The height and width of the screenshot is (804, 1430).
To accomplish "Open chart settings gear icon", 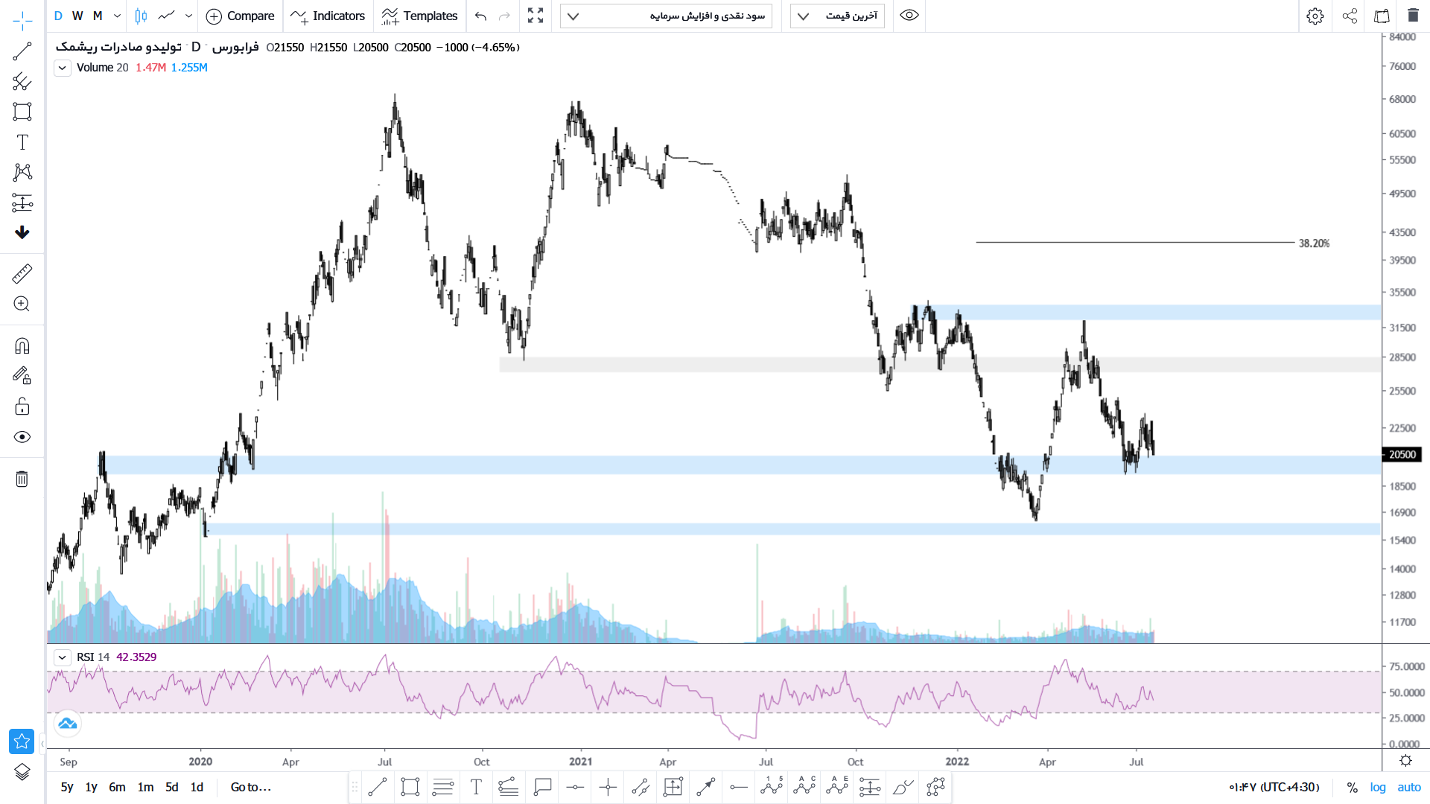I will coord(1315,16).
